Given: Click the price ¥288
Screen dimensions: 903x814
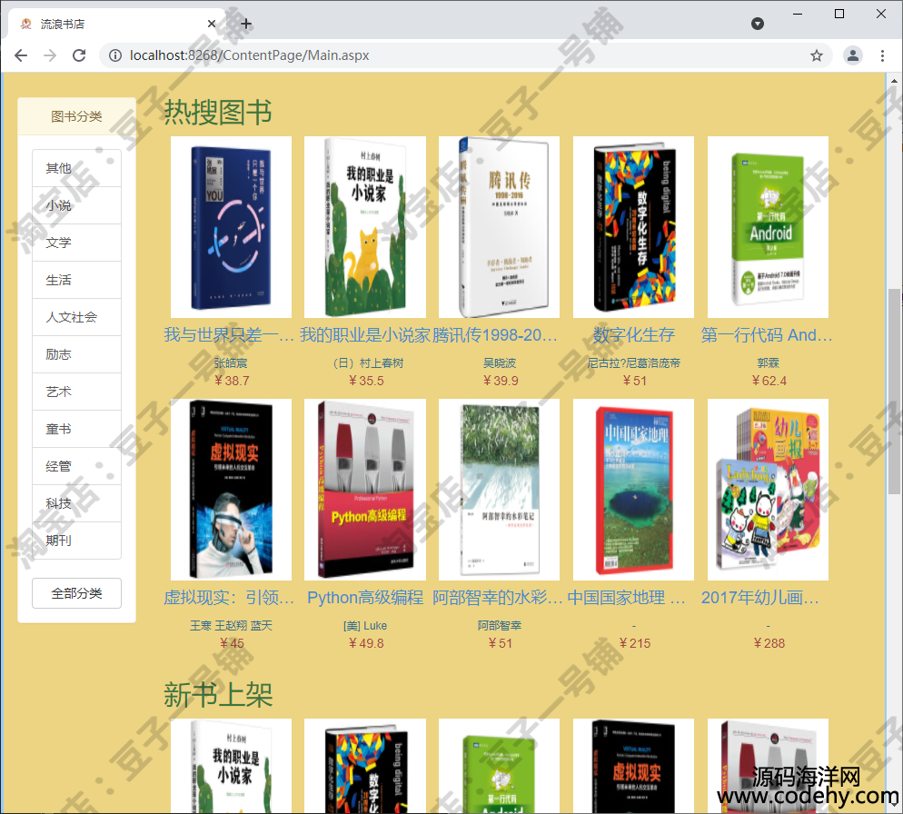Looking at the screenshot, I should point(769,643).
